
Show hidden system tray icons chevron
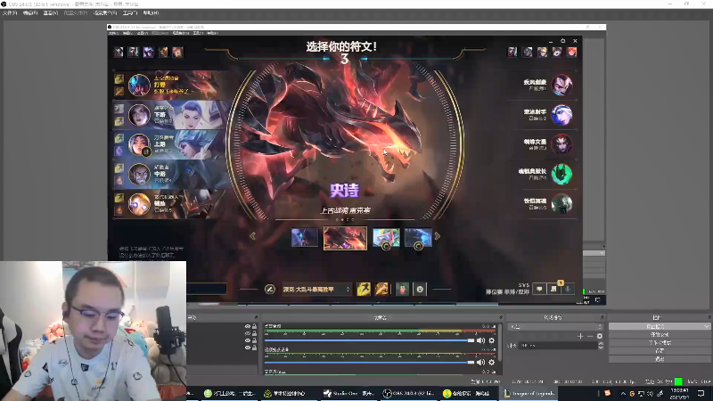click(623, 394)
